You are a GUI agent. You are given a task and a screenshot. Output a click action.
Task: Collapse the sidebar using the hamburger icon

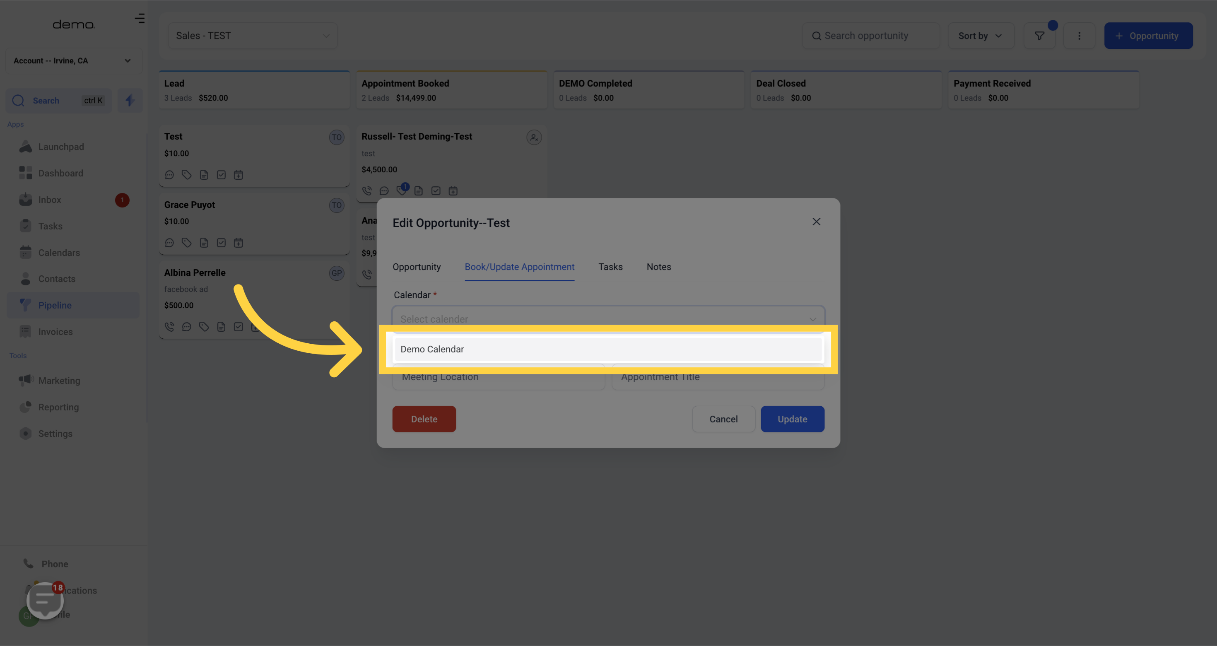point(140,19)
